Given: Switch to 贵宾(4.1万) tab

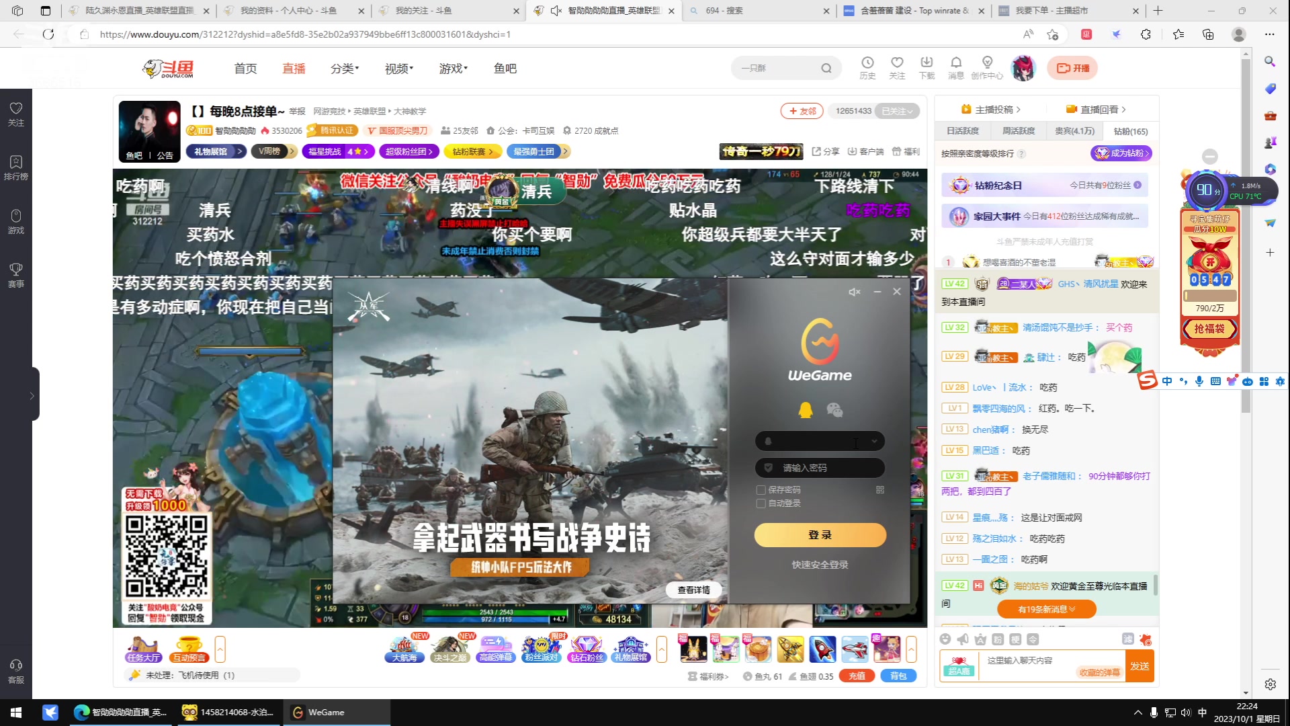Looking at the screenshot, I should point(1075,132).
